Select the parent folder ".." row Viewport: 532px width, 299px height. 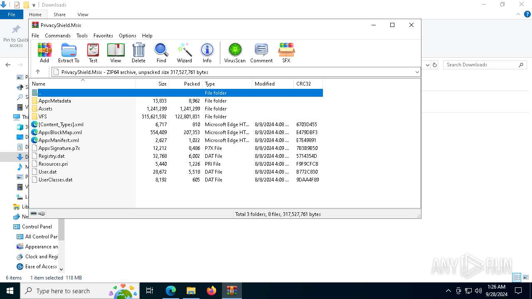[x=177, y=93]
